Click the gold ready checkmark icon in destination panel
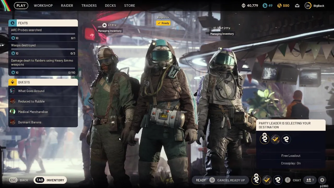This screenshot has width=334, height=188. coord(275,139)
